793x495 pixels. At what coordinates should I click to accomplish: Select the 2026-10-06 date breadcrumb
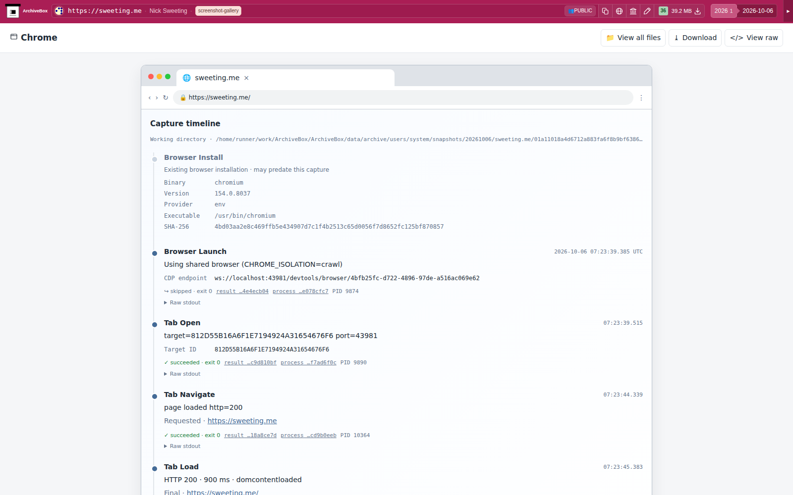pos(757,11)
